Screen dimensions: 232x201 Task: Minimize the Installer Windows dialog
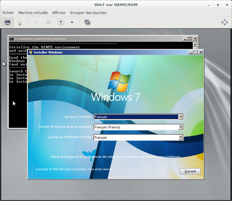(191, 52)
